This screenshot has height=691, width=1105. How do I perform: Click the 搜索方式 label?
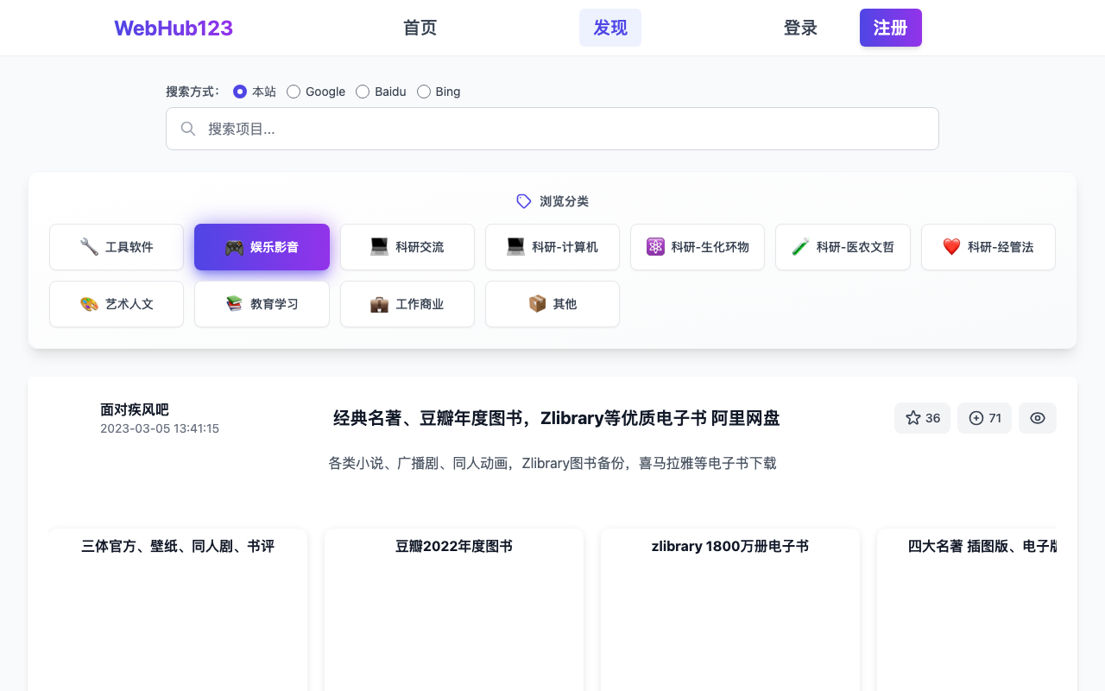pos(193,92)
